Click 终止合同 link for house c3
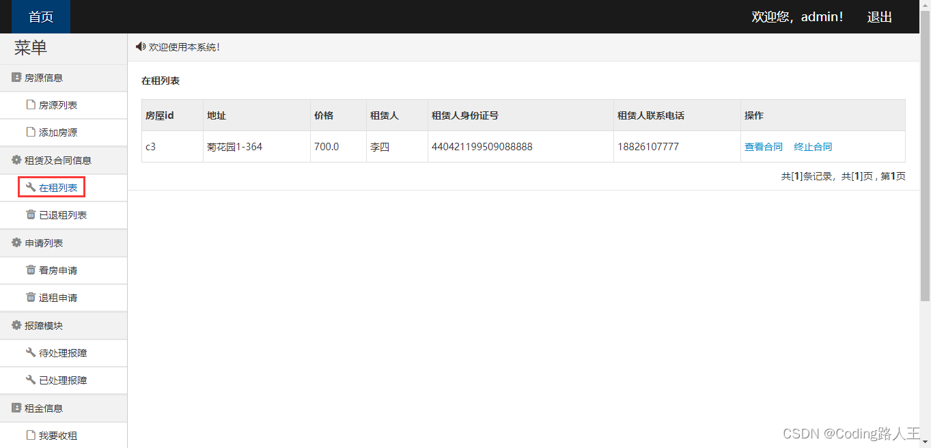The height and width of the screenshot is (448, 931). click(x=813, y=147)
